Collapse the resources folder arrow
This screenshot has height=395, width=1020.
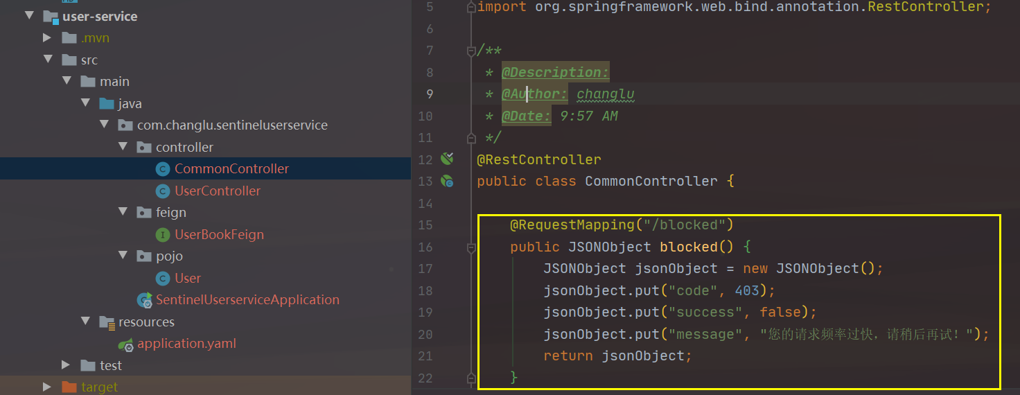point(85,322)
